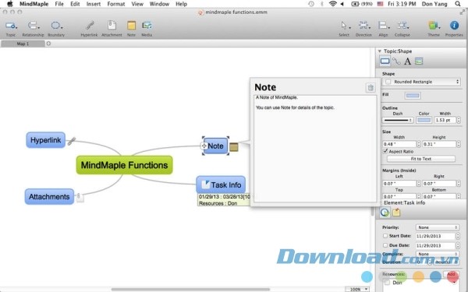Click the Due Date stepper
468x292 pixels.
click(458, 245)
